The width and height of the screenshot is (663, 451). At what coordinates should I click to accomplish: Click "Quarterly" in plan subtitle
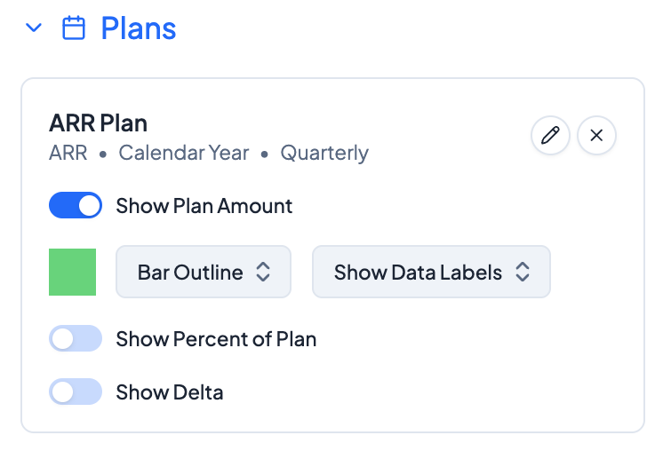[324, 153]
